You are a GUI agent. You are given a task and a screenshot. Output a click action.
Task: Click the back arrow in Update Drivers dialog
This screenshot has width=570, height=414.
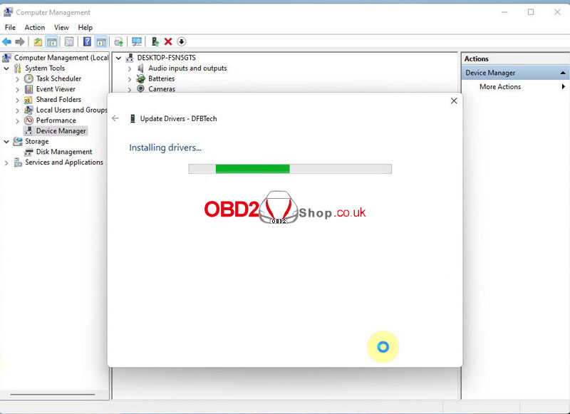click(115, 118)
